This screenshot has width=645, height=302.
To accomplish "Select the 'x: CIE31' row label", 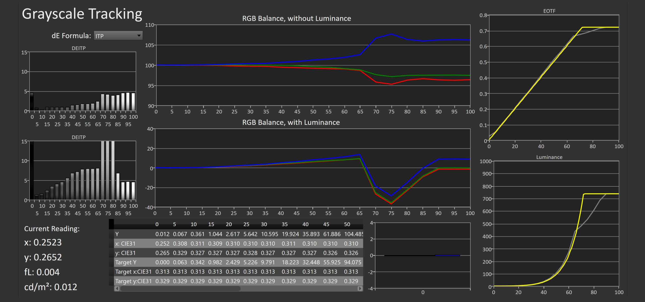I will 125,244.
